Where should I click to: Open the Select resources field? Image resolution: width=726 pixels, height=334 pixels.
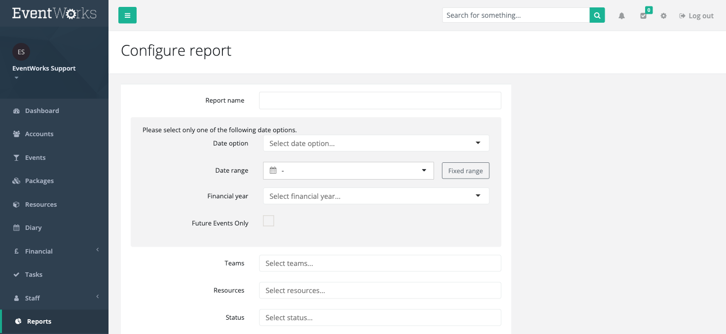click(380, 291)
